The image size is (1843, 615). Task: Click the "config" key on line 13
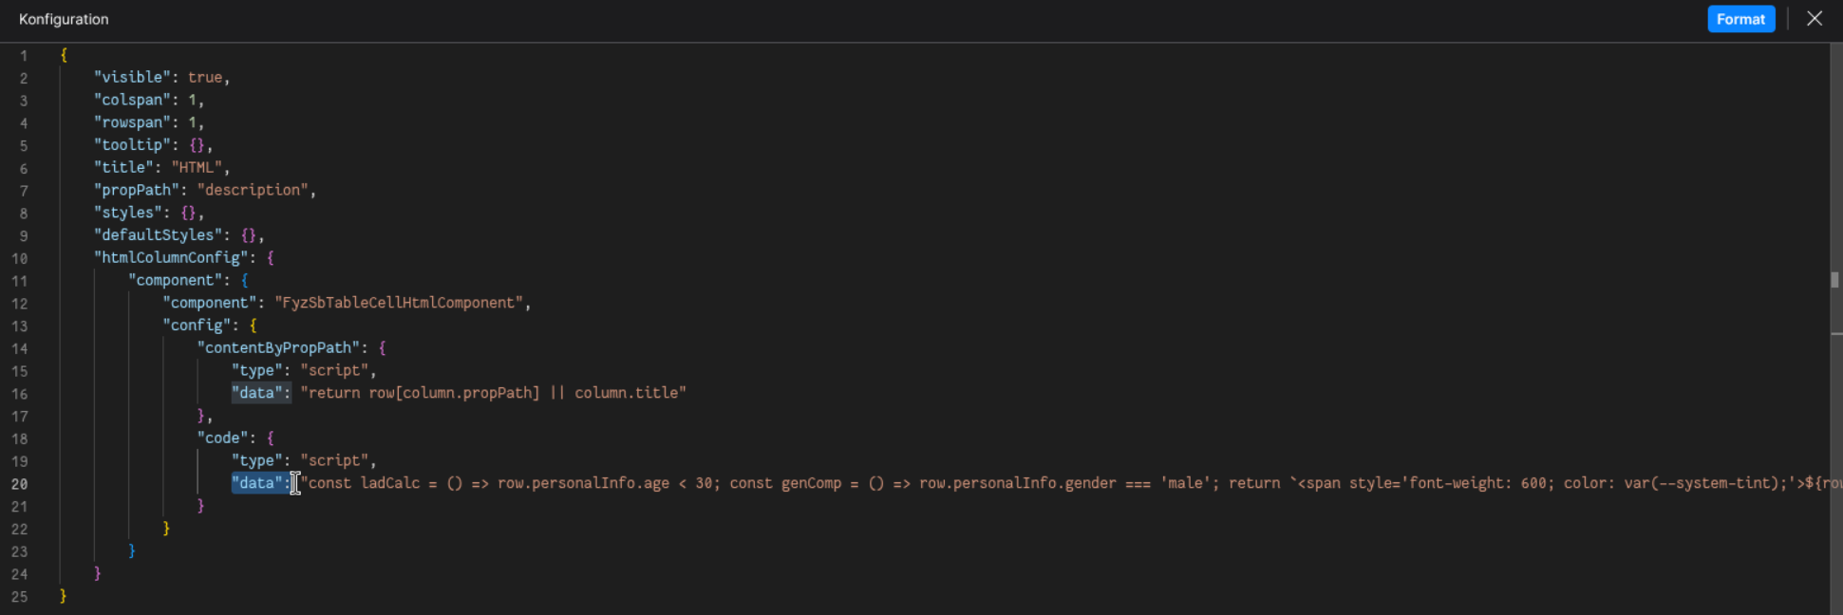[x=196, y=326]
